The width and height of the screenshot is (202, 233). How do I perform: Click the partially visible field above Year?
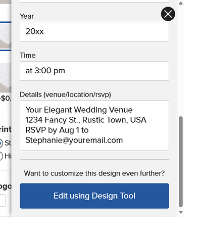pyautogui.click(x=94, y=1)
